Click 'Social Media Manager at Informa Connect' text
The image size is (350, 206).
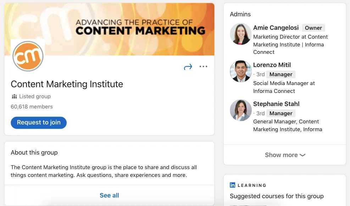coord(284,87)
